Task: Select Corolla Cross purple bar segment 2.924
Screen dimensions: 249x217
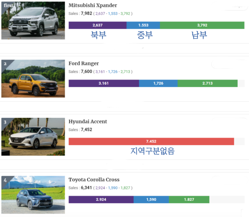Action: tap(101, 200)
